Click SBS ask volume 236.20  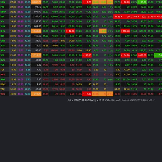143,50
